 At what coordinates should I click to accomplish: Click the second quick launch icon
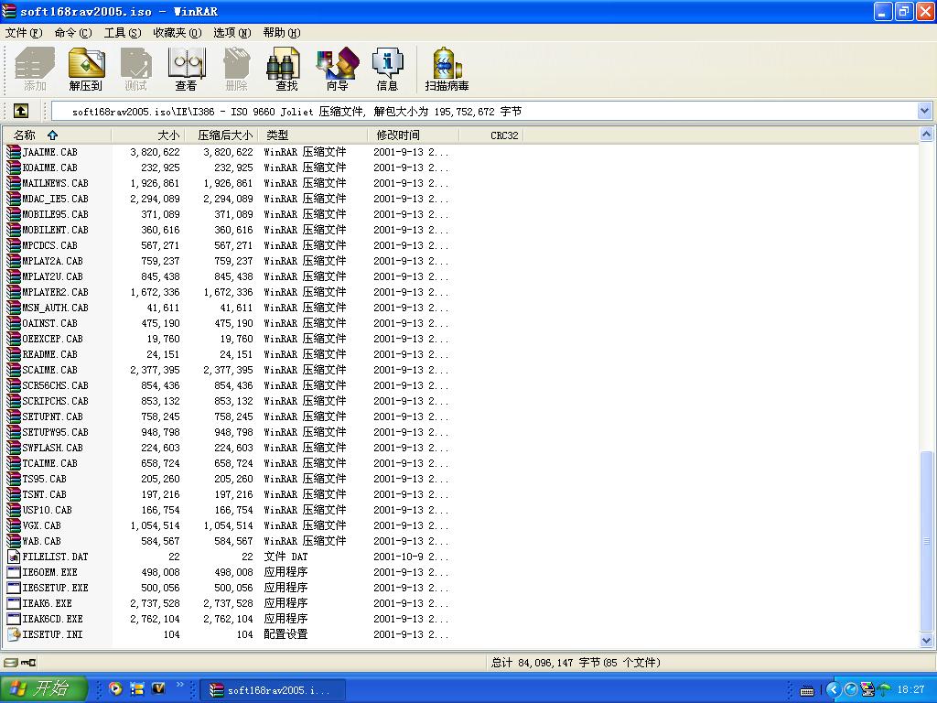click(137, 688)
